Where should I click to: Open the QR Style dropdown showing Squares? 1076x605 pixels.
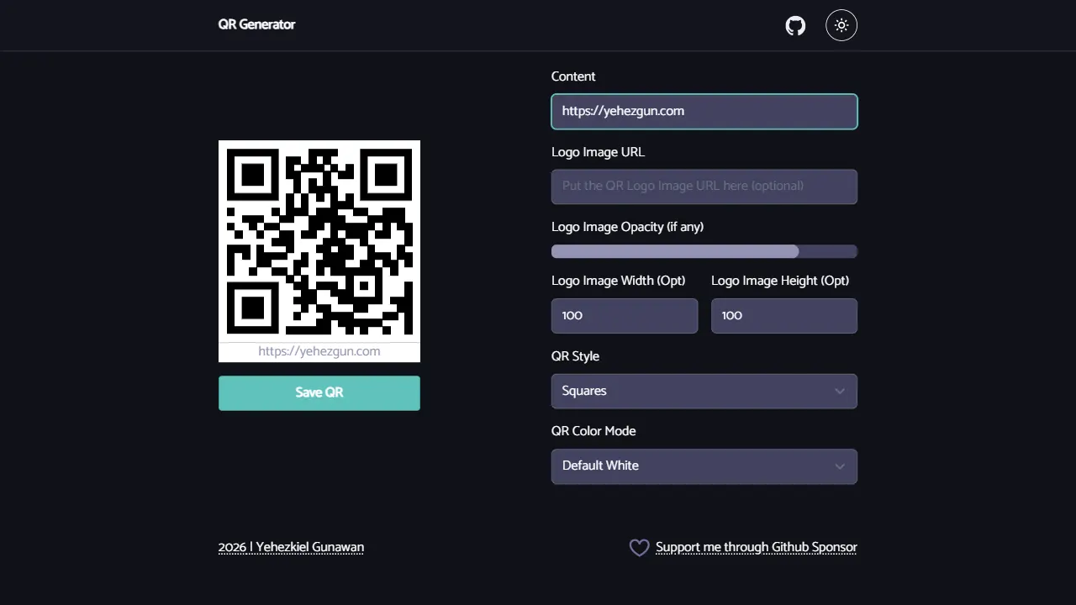pos(704,392)
